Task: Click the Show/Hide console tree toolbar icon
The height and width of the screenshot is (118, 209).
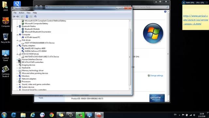Action: coord(22,16)
